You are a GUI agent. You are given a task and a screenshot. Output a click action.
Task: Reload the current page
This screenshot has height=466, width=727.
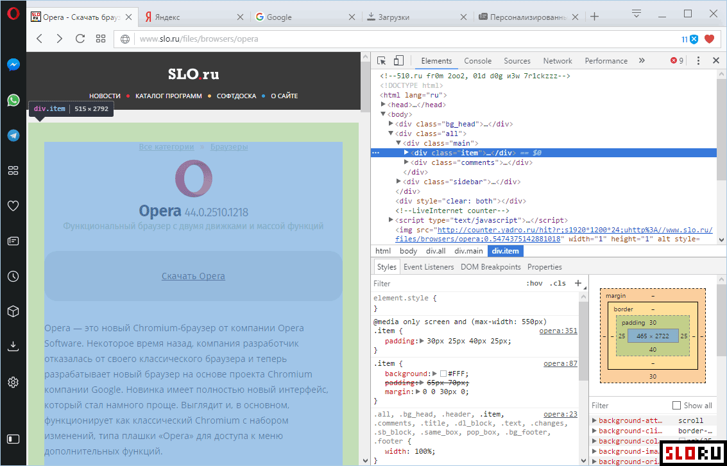point(80,39)
